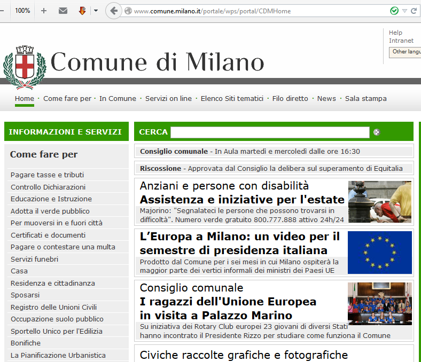Viewport: 421px width, 362px height.
Task: Click the Help link in top right
Action: (395, 33)
